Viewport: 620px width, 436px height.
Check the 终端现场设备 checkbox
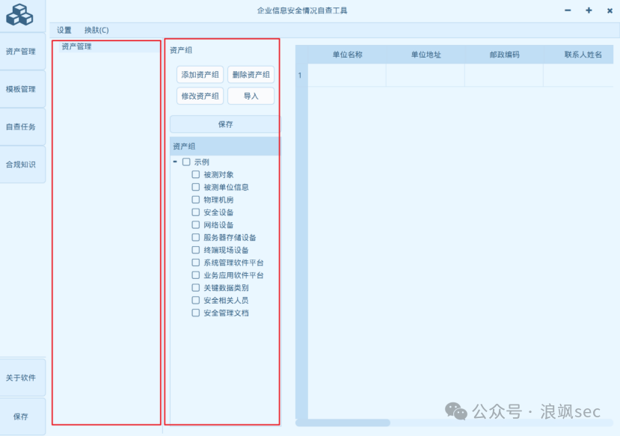[196, 250]
